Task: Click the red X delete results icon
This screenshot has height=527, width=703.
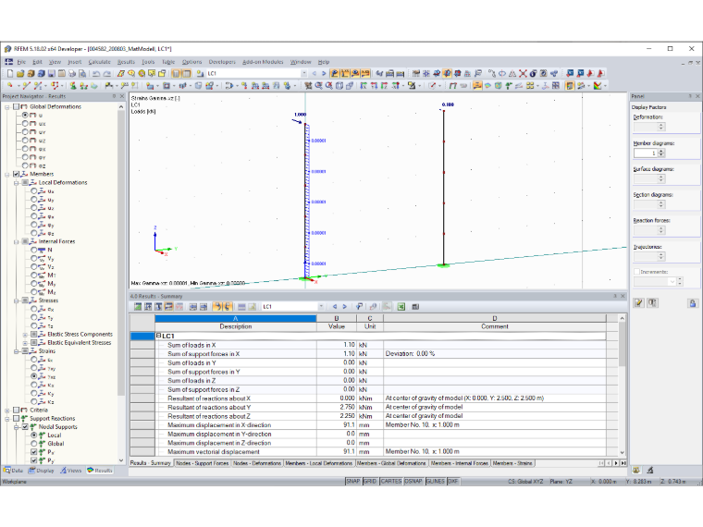Action: (524, 73)
